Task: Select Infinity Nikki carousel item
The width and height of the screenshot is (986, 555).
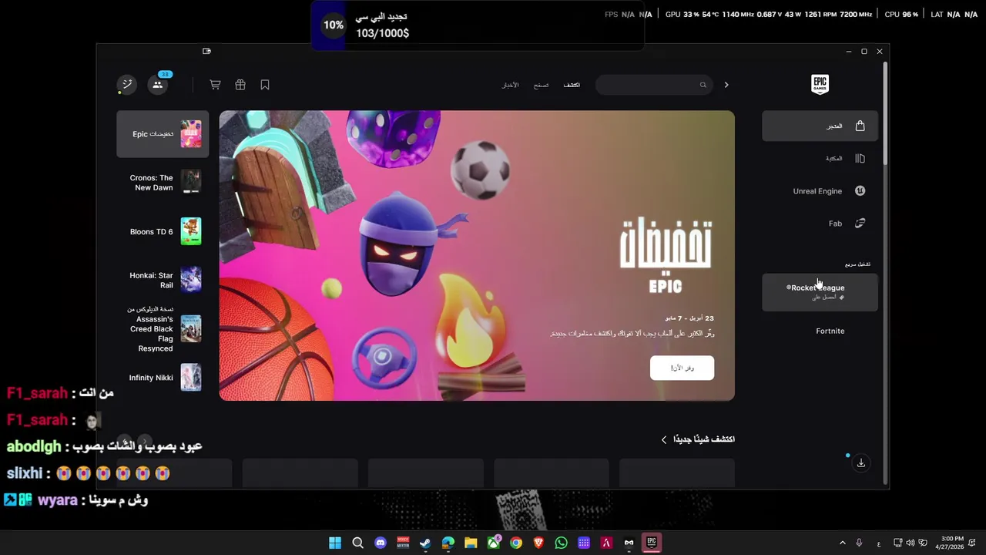Action: pyautogui.click(x=163, y=378)
